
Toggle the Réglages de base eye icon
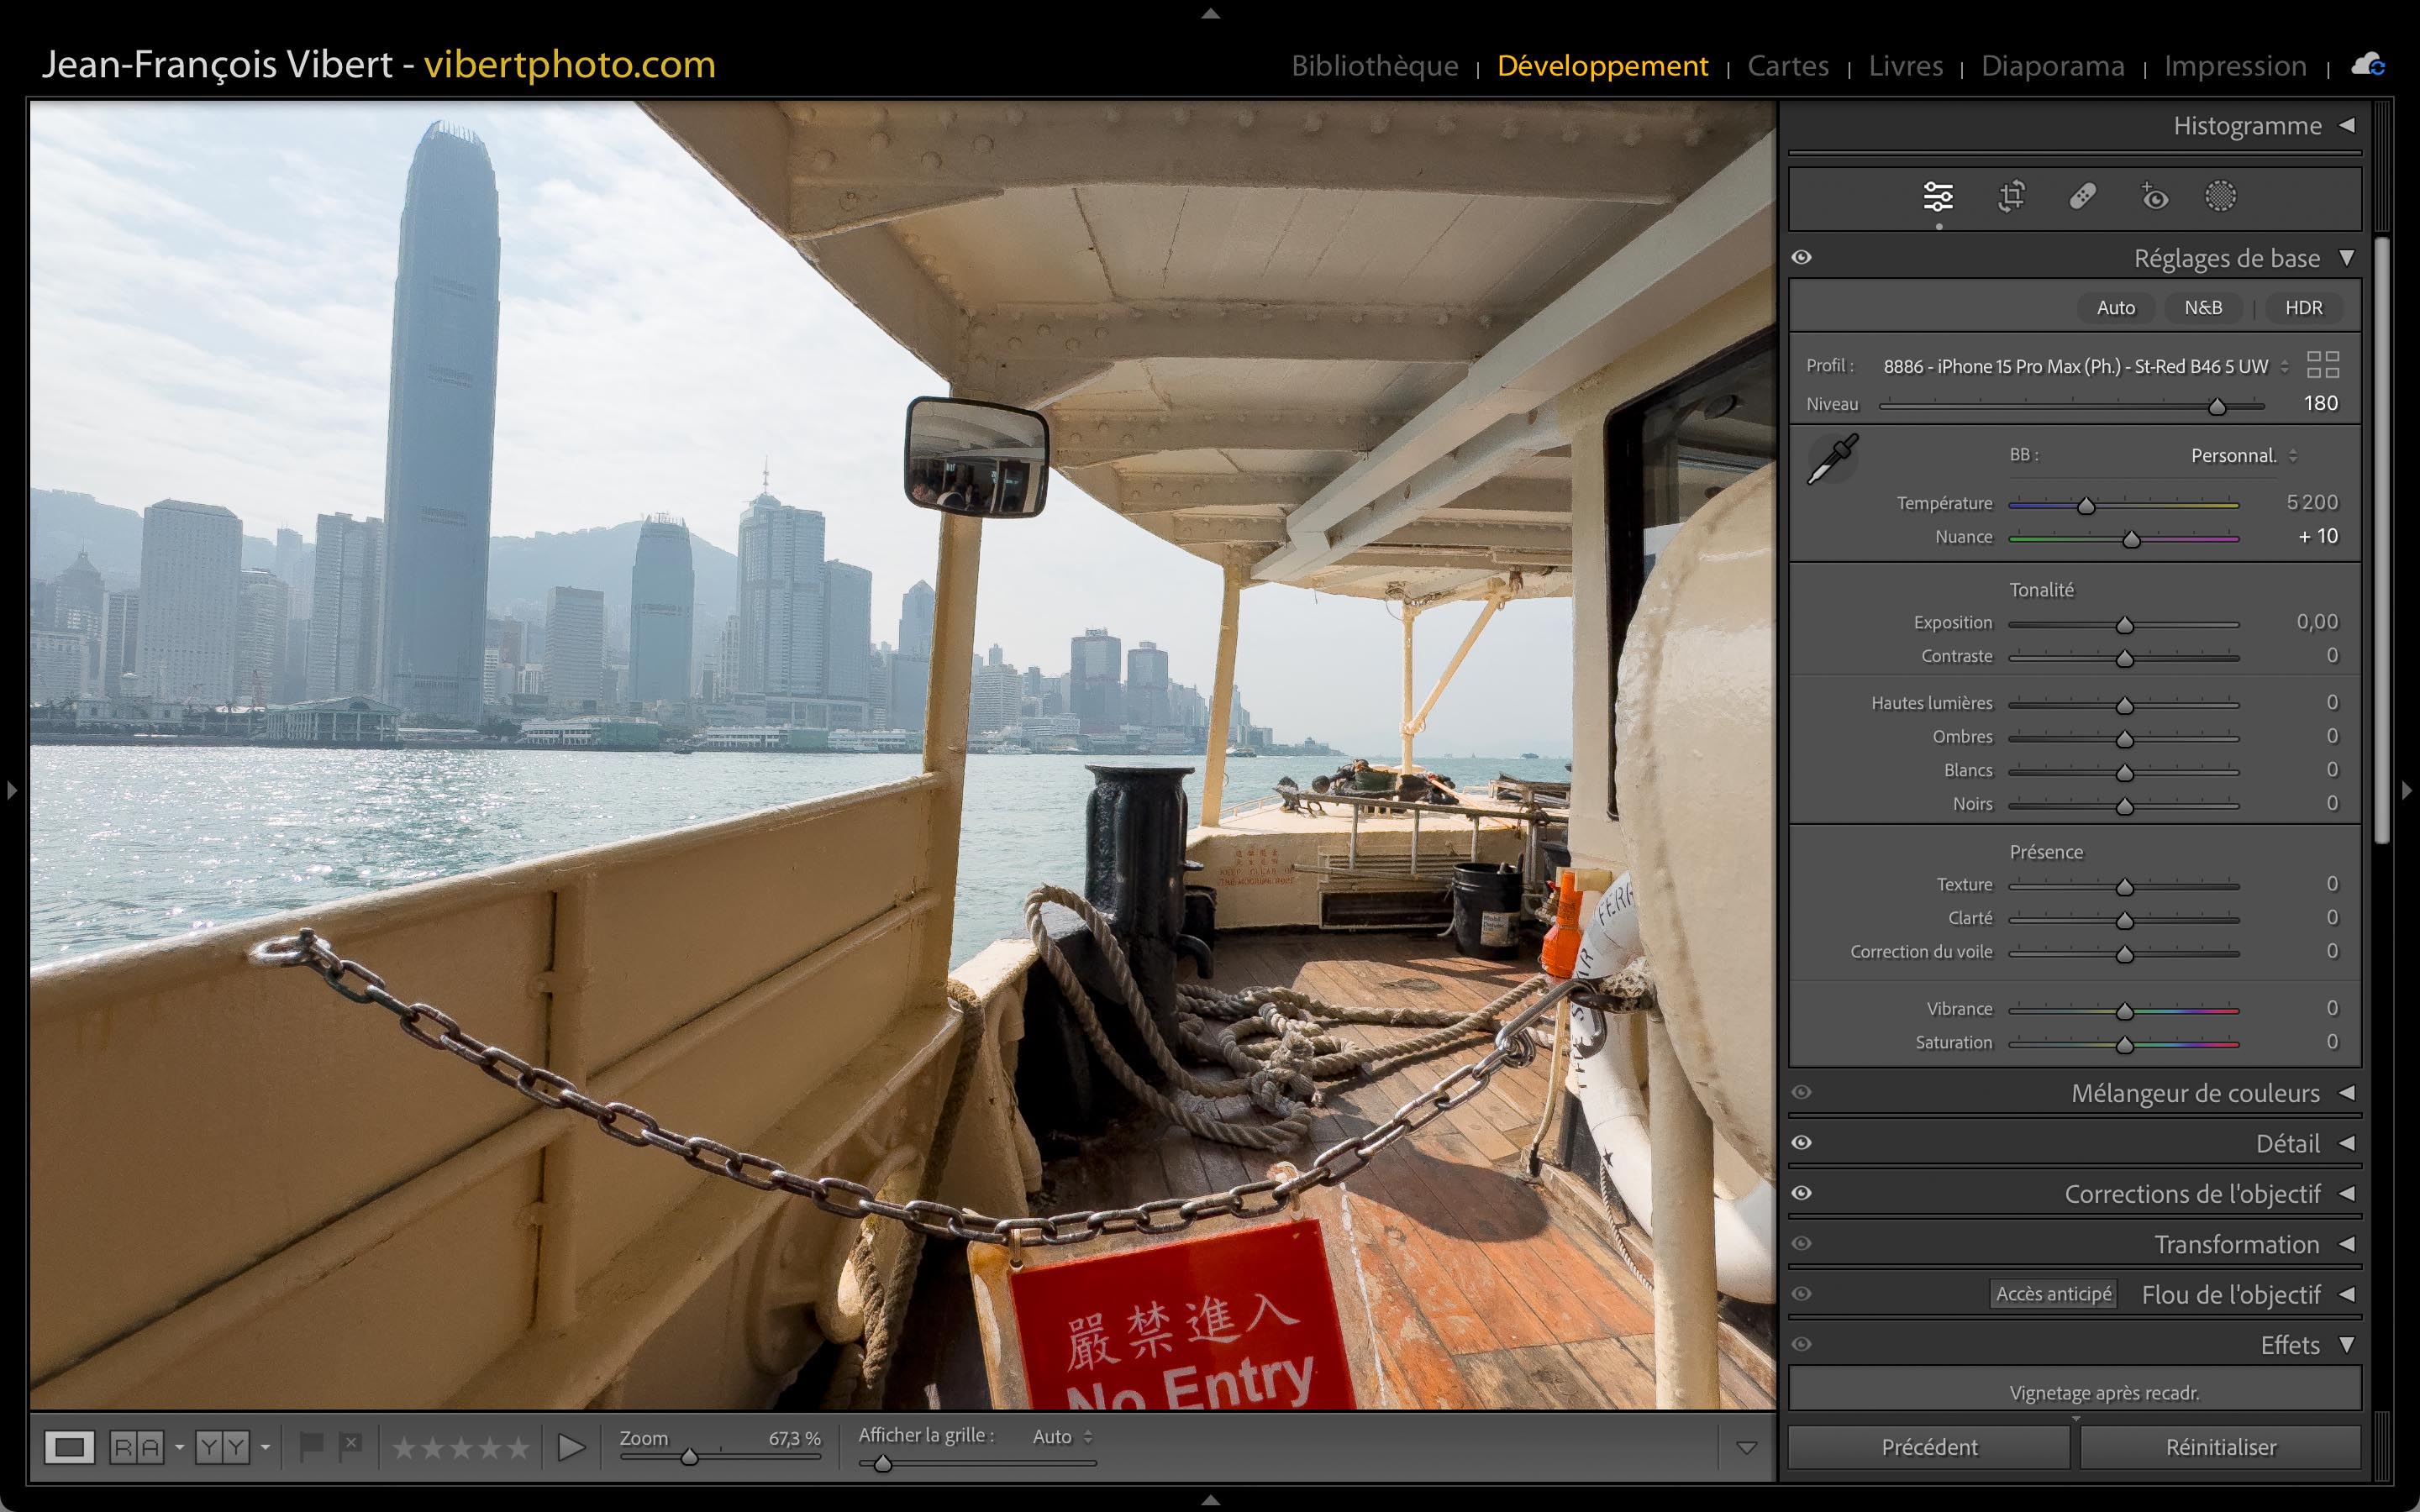point(1802,257)
